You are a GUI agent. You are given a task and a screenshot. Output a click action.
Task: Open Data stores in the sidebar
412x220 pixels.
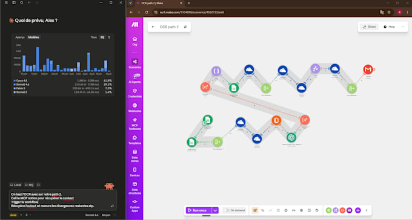pos(135,156)
